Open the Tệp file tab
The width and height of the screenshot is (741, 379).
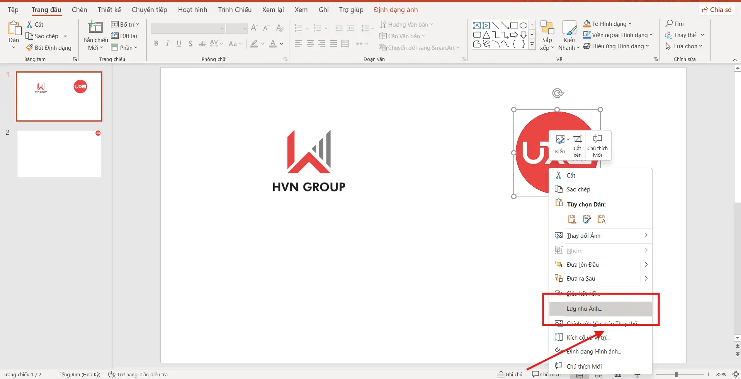click(x=13, y=10)
